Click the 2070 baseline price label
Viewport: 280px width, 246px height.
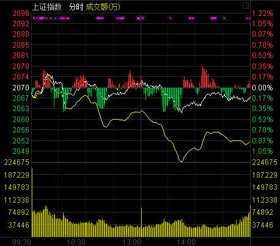point(21,88)
